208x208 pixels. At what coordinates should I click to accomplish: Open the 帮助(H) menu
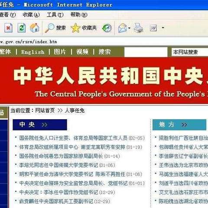click(79, 15)
